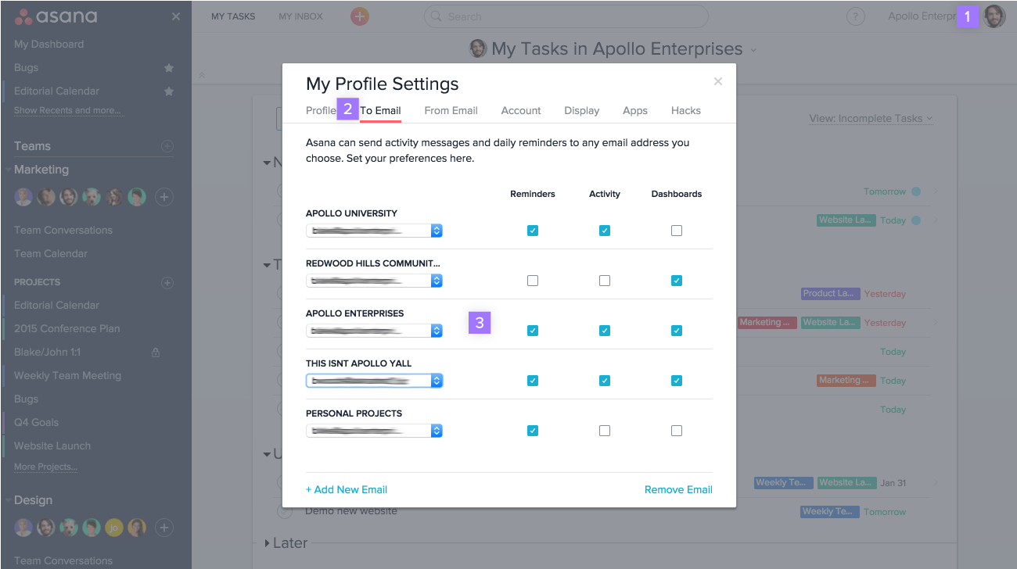Click the lock icon beside Blake/John 1:1

pos(155,352)
